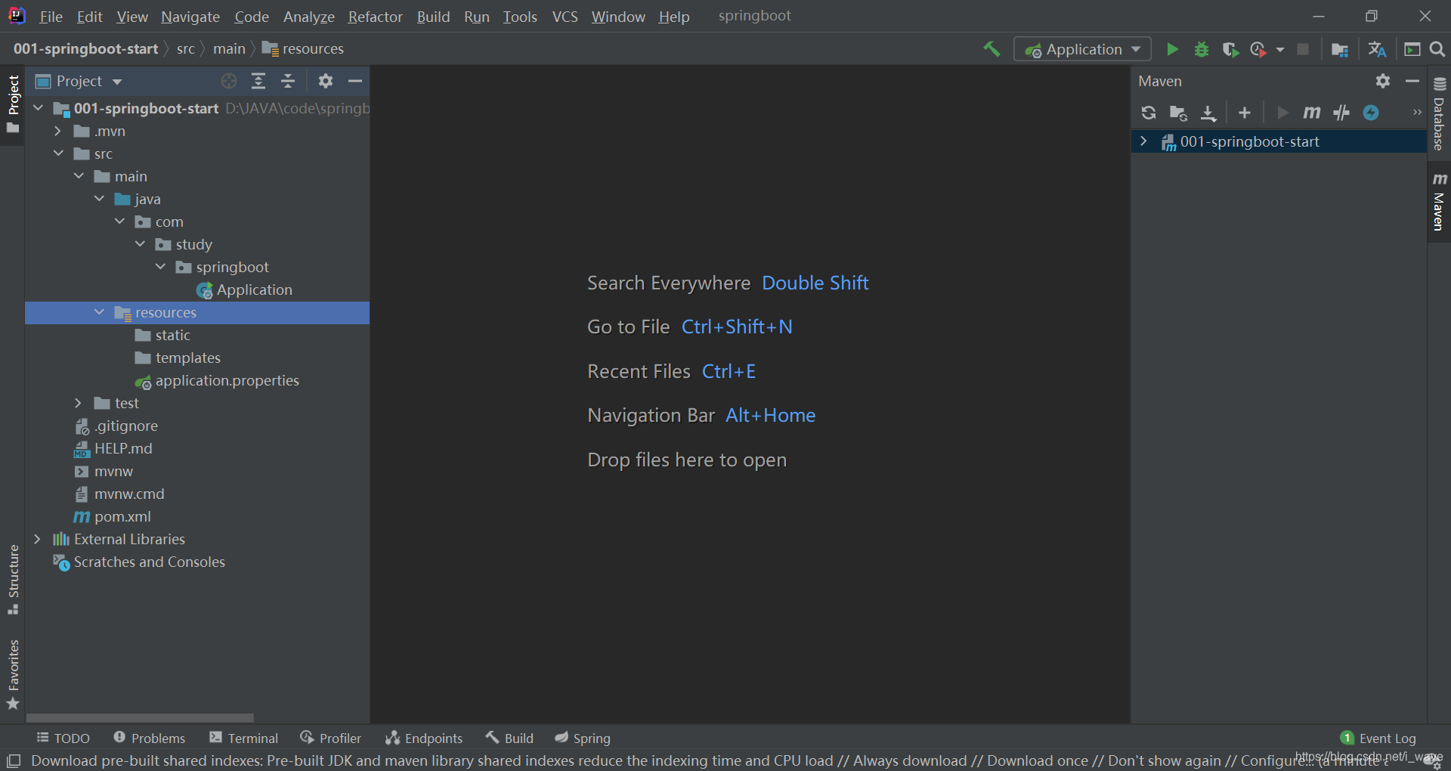The height and width of the screenshot is (771, 1451).
Task: Toggle the Maven side tool button
Action: pos(1439,203)
